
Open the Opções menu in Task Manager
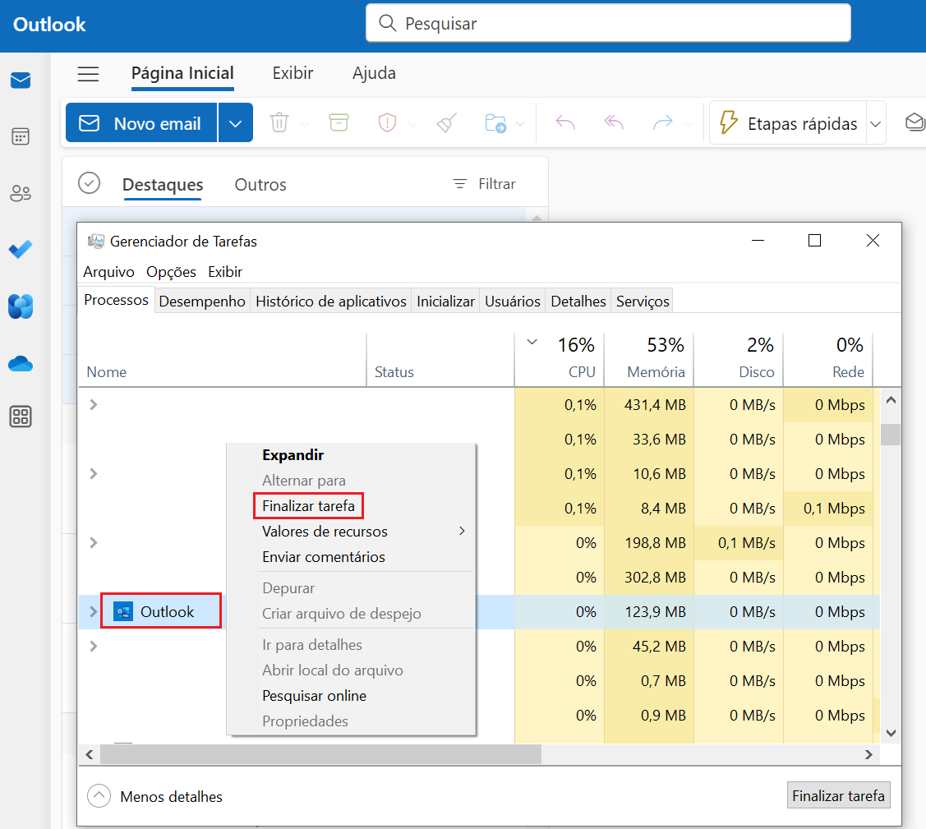[x=171, y=272]
